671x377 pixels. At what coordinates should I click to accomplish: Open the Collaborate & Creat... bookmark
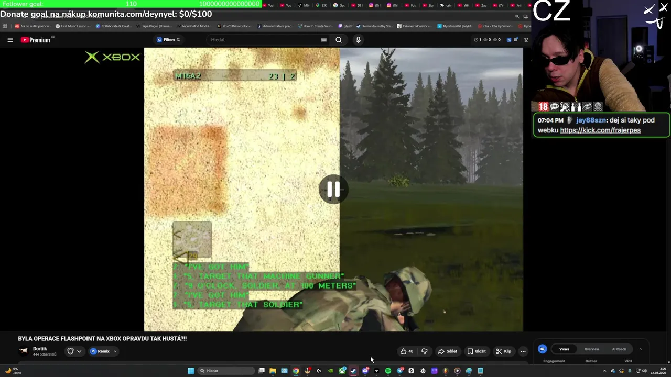[113, 26]
